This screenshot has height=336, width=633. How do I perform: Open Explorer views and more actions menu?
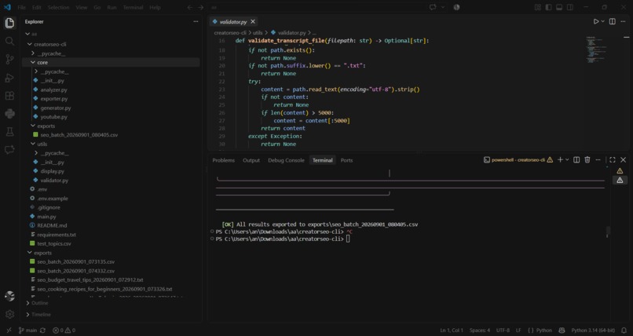196,22
